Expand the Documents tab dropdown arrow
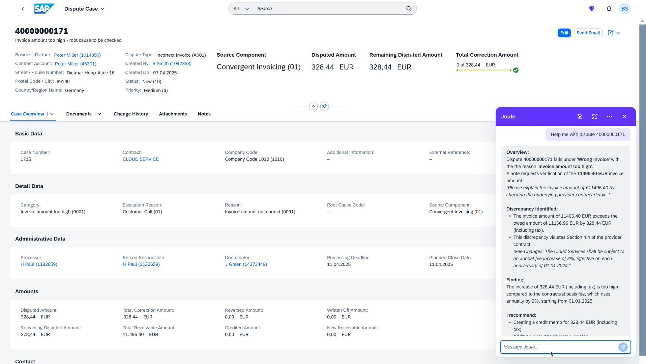Image resolution: width=646 pixels, height=364 pixels. click(x=99, y=114)
